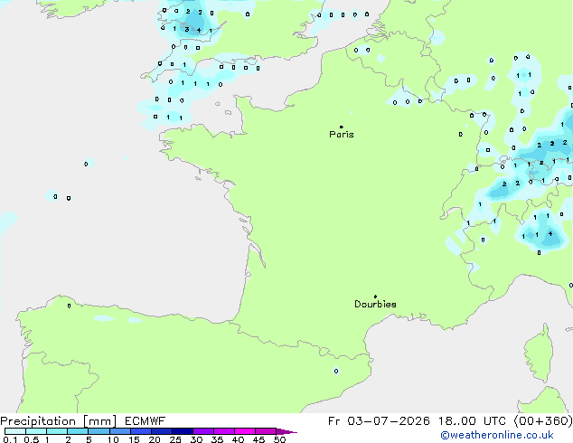
Task: Click the '3' precipitation value over Wales
Action: click(x=187, y=29)
